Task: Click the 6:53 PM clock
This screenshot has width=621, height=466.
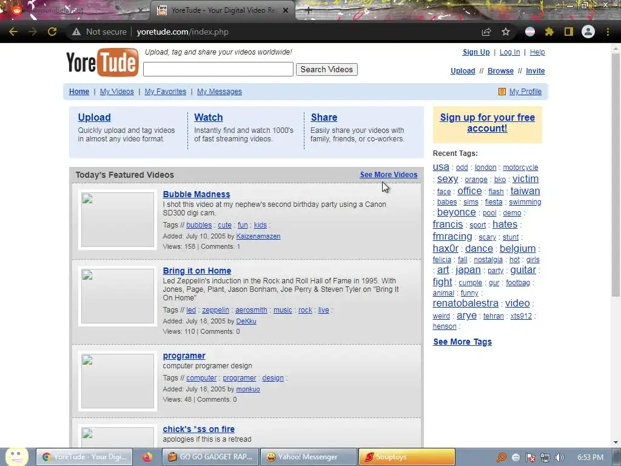Action: tap(590, 458)
